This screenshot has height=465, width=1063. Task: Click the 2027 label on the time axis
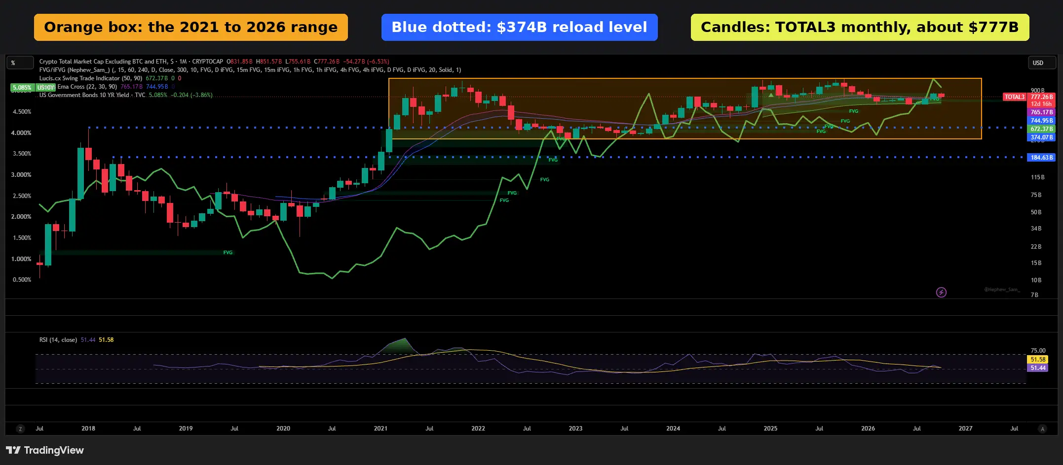[x=965, y=429]
